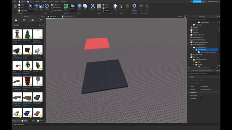
Task: Open the TEST ribbon tab
Action: point(51,1)
